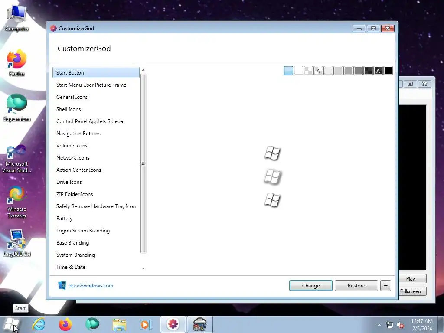Open Start Menu User Picture Frame category

[96, 85]
